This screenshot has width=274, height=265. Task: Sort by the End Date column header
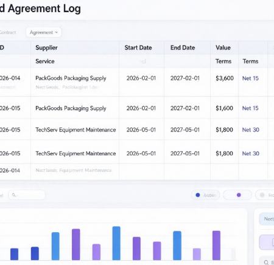(x=183, y=48)
